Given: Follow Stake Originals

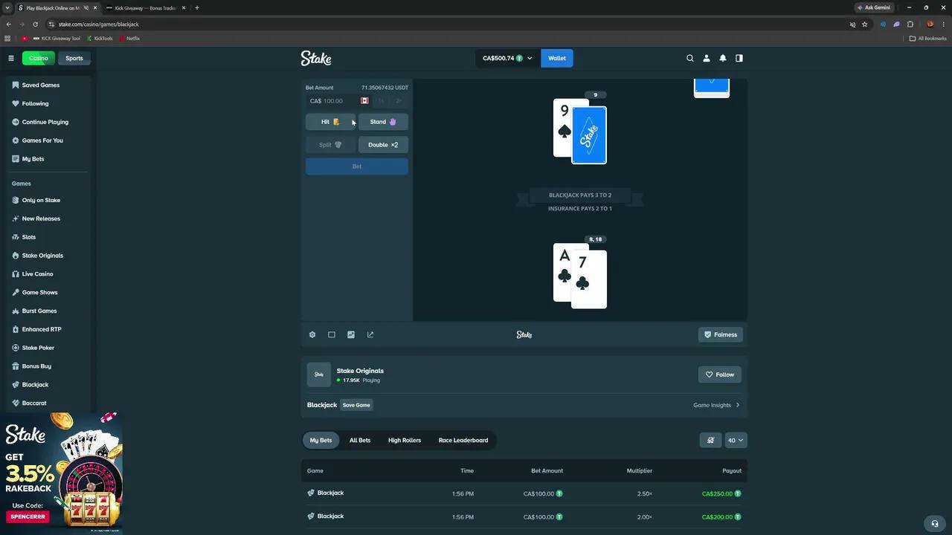Looking at the screenshot, I should (x=720, y=374).
